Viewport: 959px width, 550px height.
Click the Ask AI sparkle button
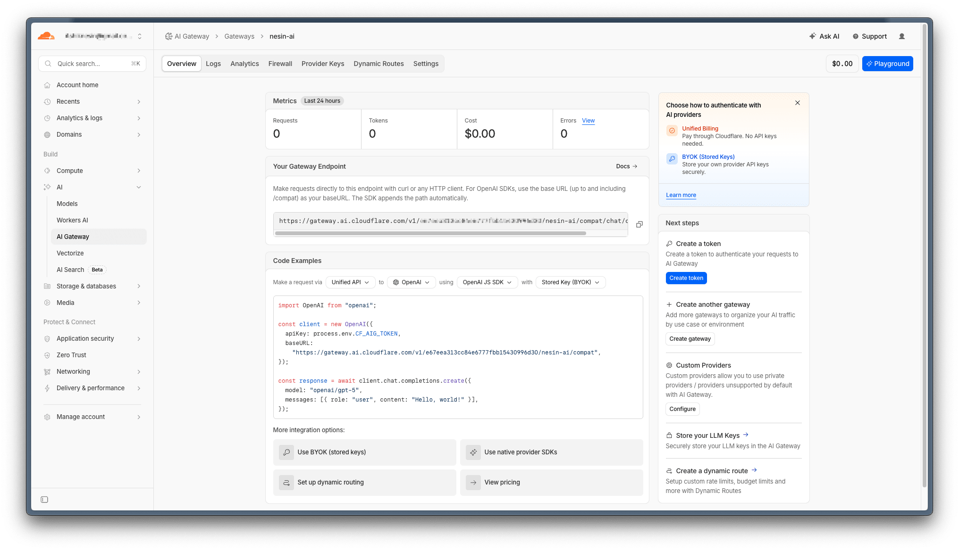click(x=824, y=36)
